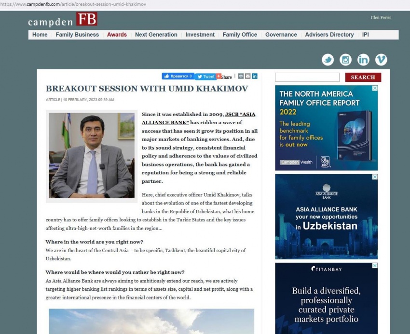Open the Family Business menu
The height and width of the screenshot is (334, 410).
pyautogui.click(x=77, y=35)
